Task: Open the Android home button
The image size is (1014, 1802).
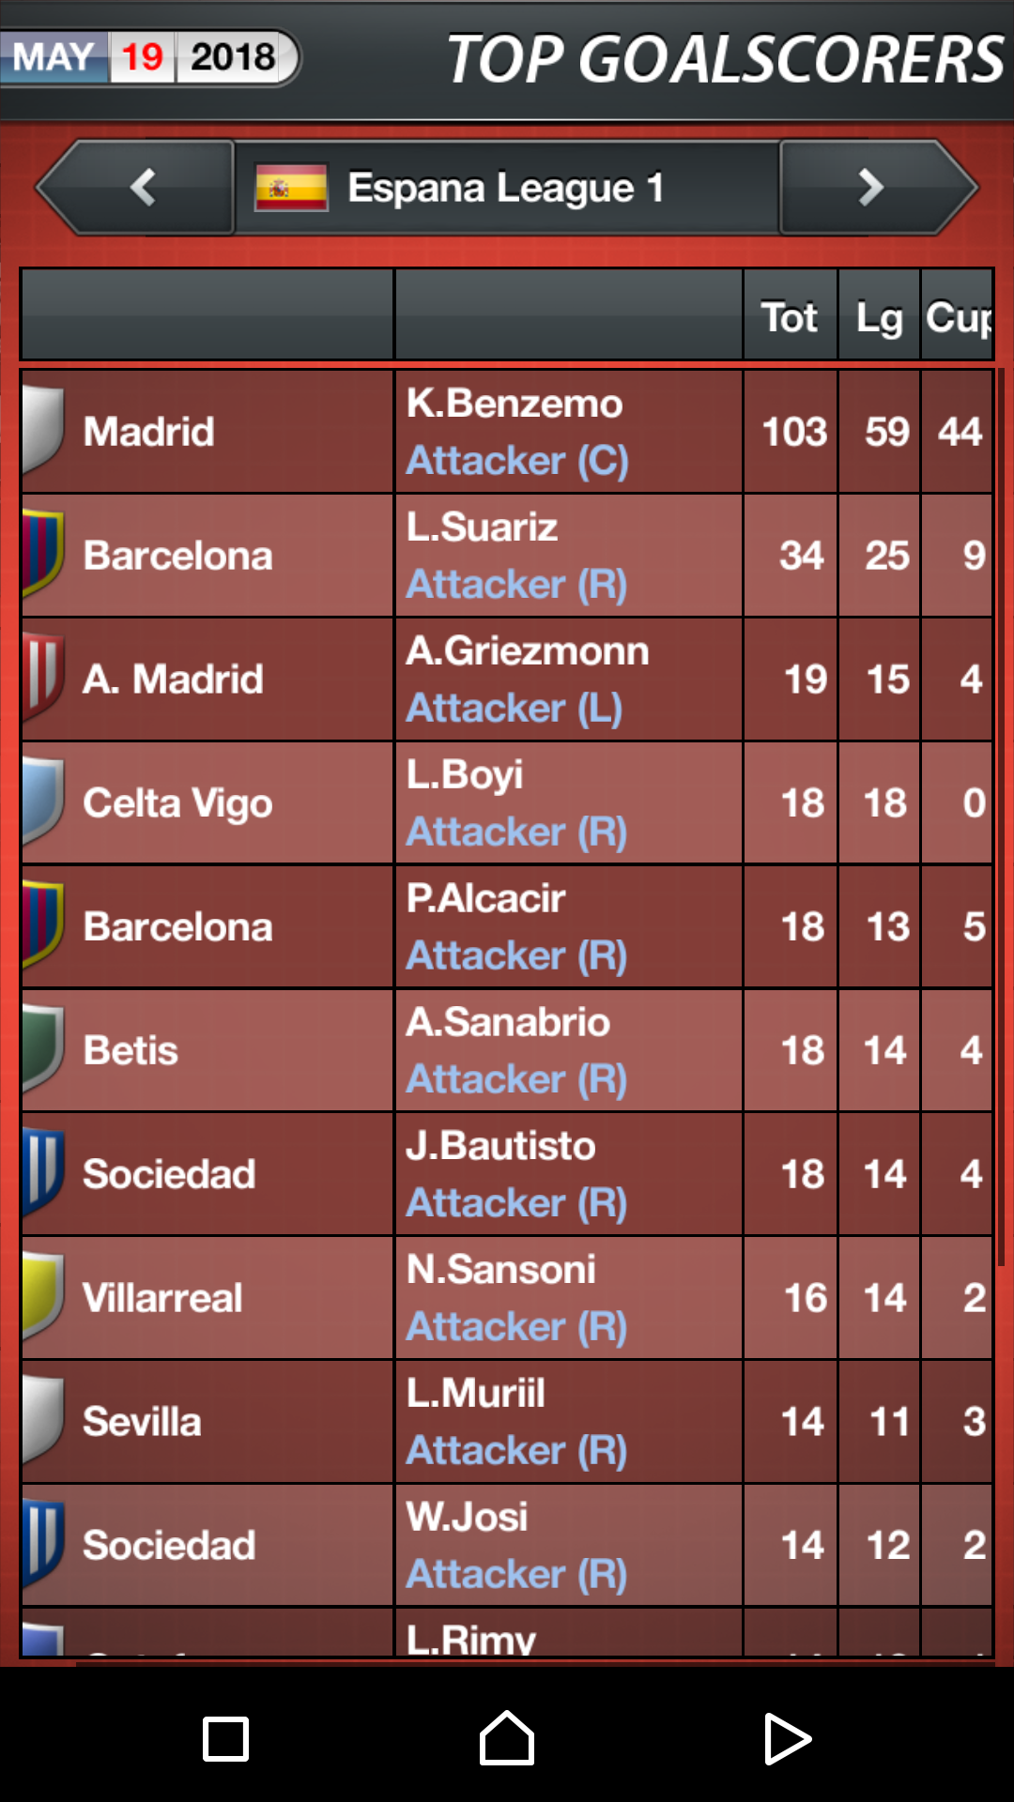Action: 507,1738
